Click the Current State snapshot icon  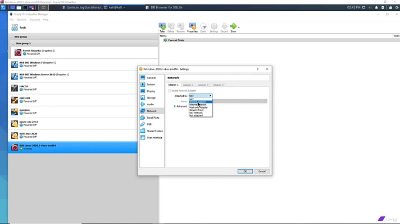point(165,40)
